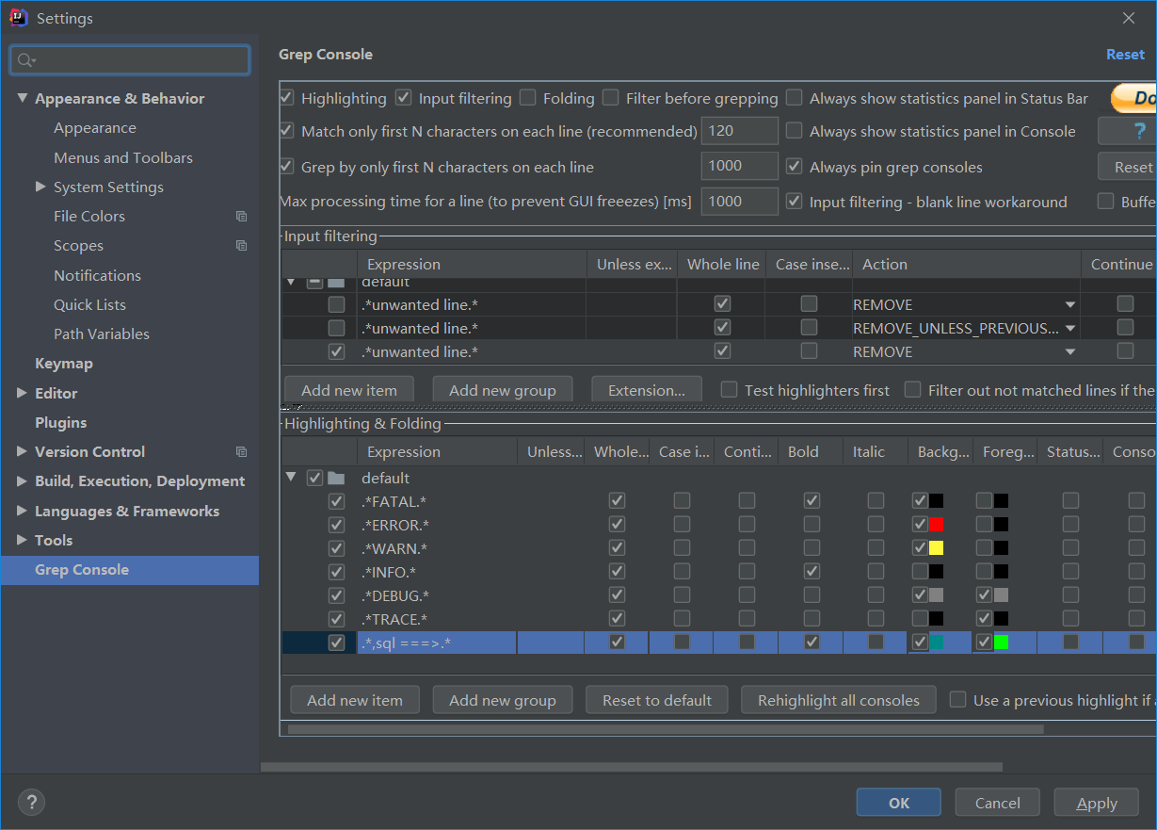Collapse the Appearance & Behavior section
The image size is (1157, 830).
(x=22, y=98)
